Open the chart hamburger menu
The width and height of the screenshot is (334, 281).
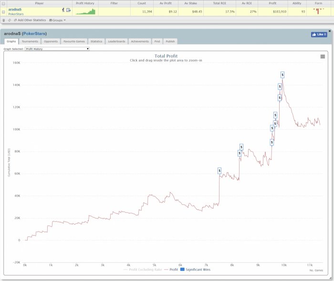(x=323, y=57)
